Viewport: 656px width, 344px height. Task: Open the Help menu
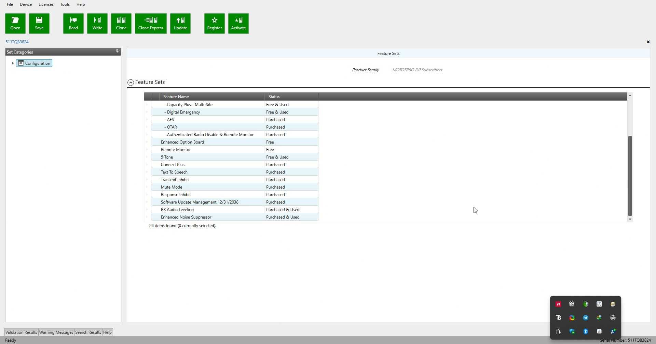point(81,4)
